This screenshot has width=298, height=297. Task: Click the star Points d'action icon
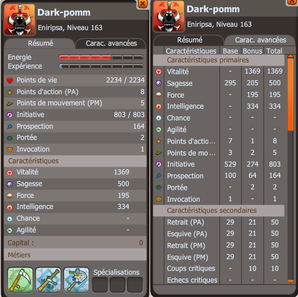9,92
